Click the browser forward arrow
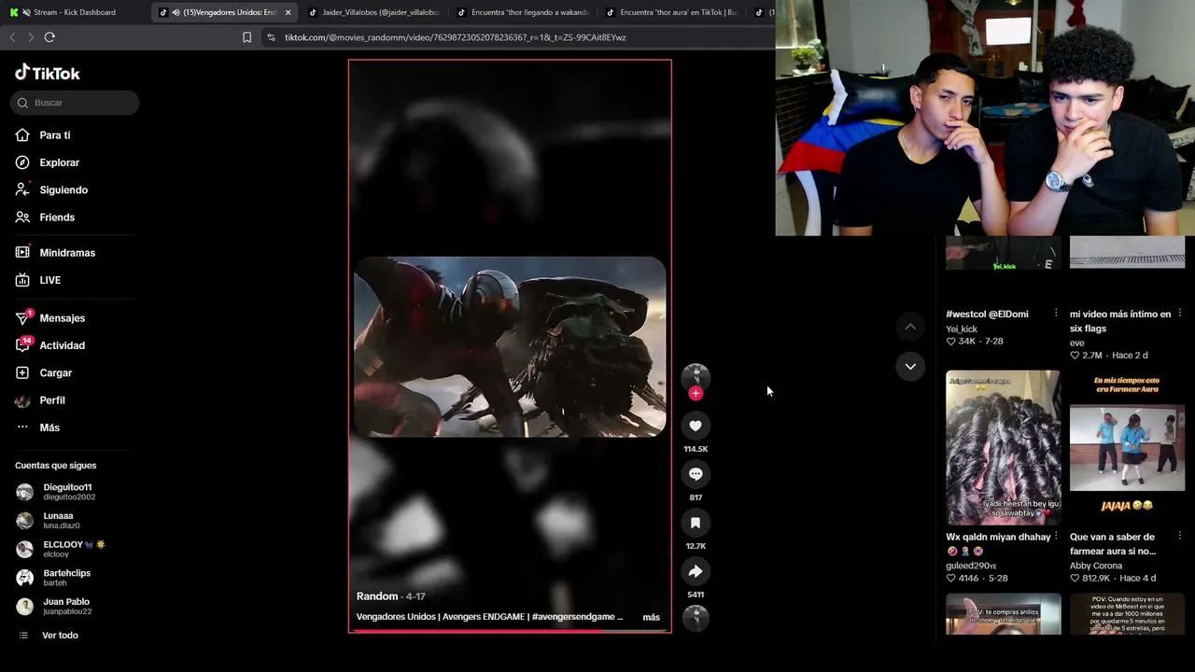 pos(31,37)
